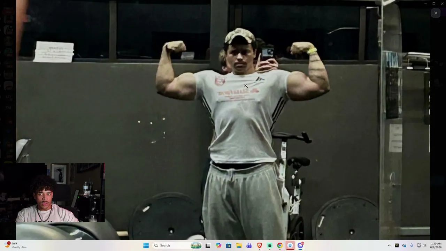Viewport: 446px width, 251px height.
Task: Open the weather widget showing 70°F
Action: [x=16, y=245]
